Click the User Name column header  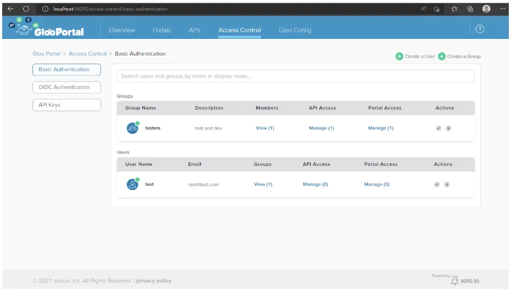coord(139,164)
